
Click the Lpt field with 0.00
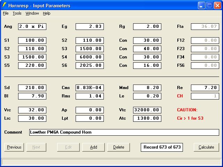(90, 118)
